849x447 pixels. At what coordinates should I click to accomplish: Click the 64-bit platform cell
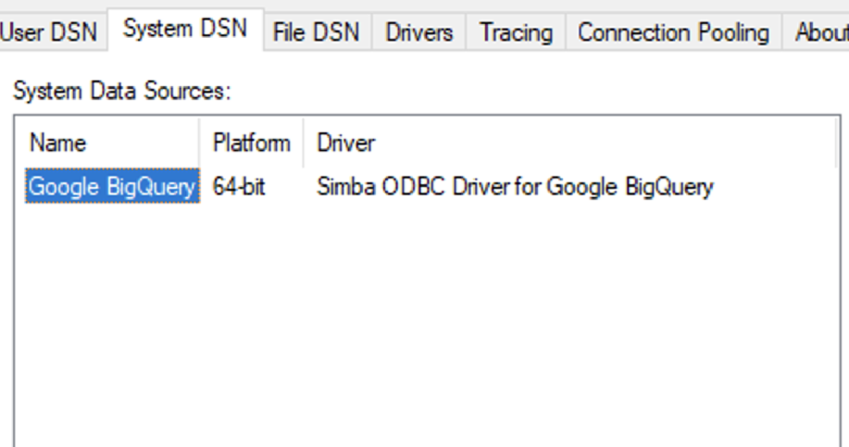pos(239,187)
